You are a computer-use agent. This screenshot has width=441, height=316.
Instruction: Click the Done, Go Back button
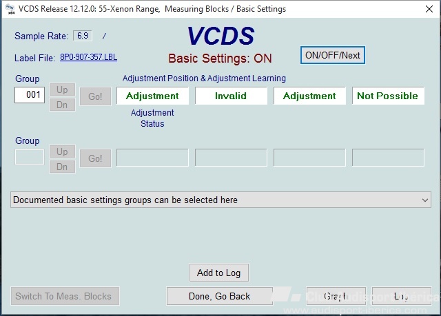pyautogui.click(x=219, y=296)
